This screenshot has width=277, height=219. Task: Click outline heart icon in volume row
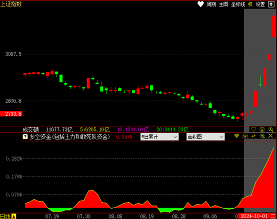[253, 129]
